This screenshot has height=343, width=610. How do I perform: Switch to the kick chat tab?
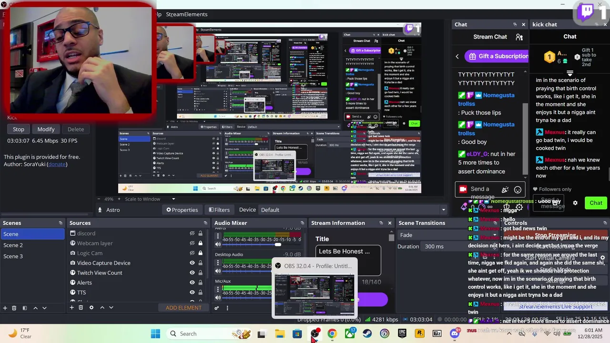[545, 24]
